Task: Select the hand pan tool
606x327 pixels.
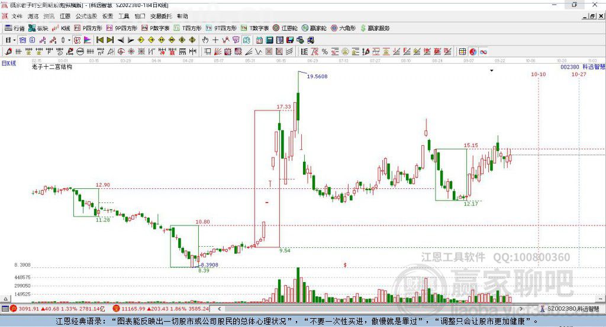Action: 205,40
